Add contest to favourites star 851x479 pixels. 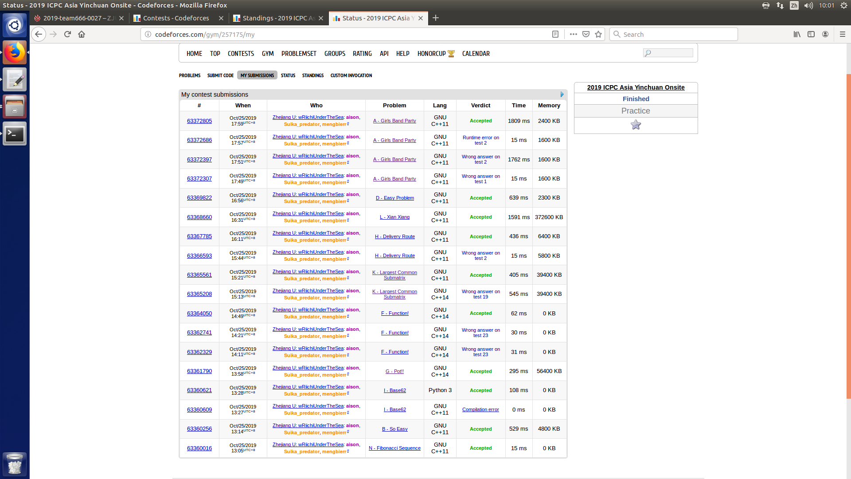(x=636, y=125)
